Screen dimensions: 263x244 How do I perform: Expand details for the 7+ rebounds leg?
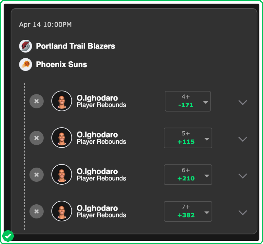(x=243, y=213)
